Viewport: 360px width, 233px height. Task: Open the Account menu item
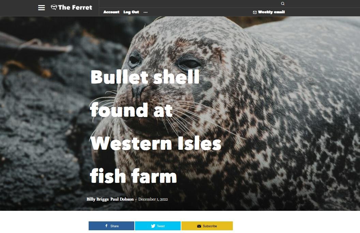pos(111,12)
